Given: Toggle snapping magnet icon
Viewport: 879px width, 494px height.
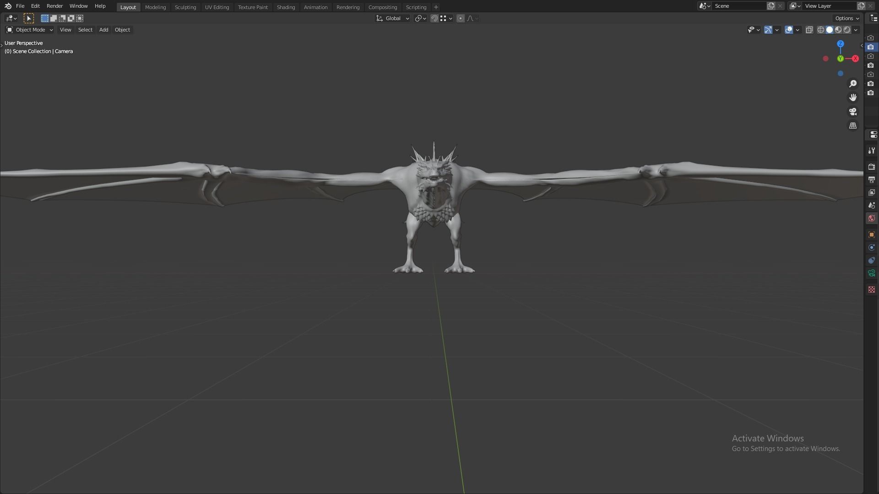Looking at the screenshot, I should 434,18.
